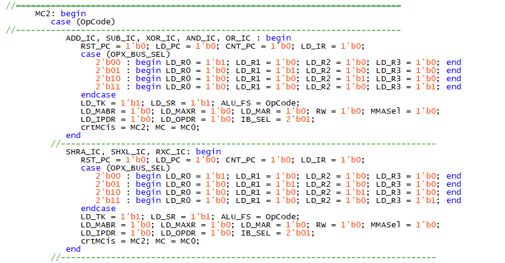This screenshot has width=505, height=263.
Task: Click the SUB_IC opcode name
Action: [121, 38]
